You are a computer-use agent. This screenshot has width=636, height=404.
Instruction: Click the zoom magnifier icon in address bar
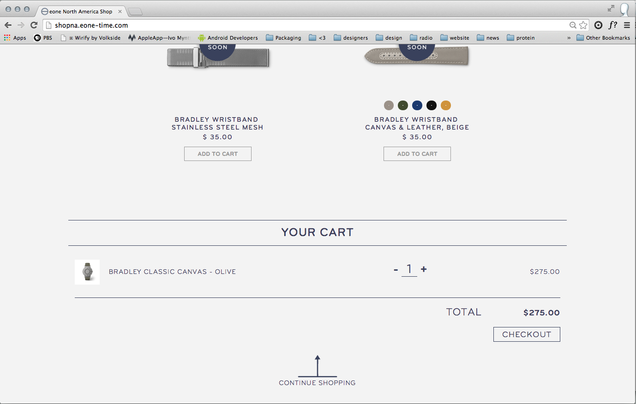pyautogui.click(x=573, y=25)
